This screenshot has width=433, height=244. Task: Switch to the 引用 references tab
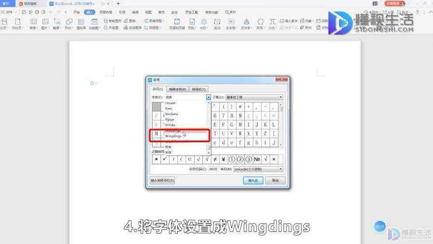click(x=122, y=12)
